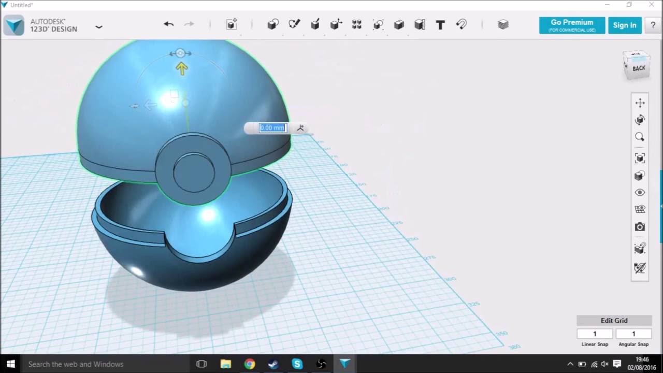Click the move icon next to distance field
663x373 pixels.
(x=300, y=128)
